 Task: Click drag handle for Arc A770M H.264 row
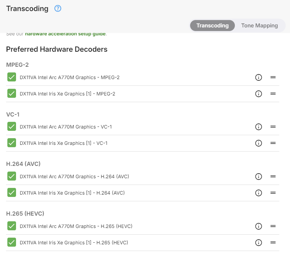click(x=273, y=177)
